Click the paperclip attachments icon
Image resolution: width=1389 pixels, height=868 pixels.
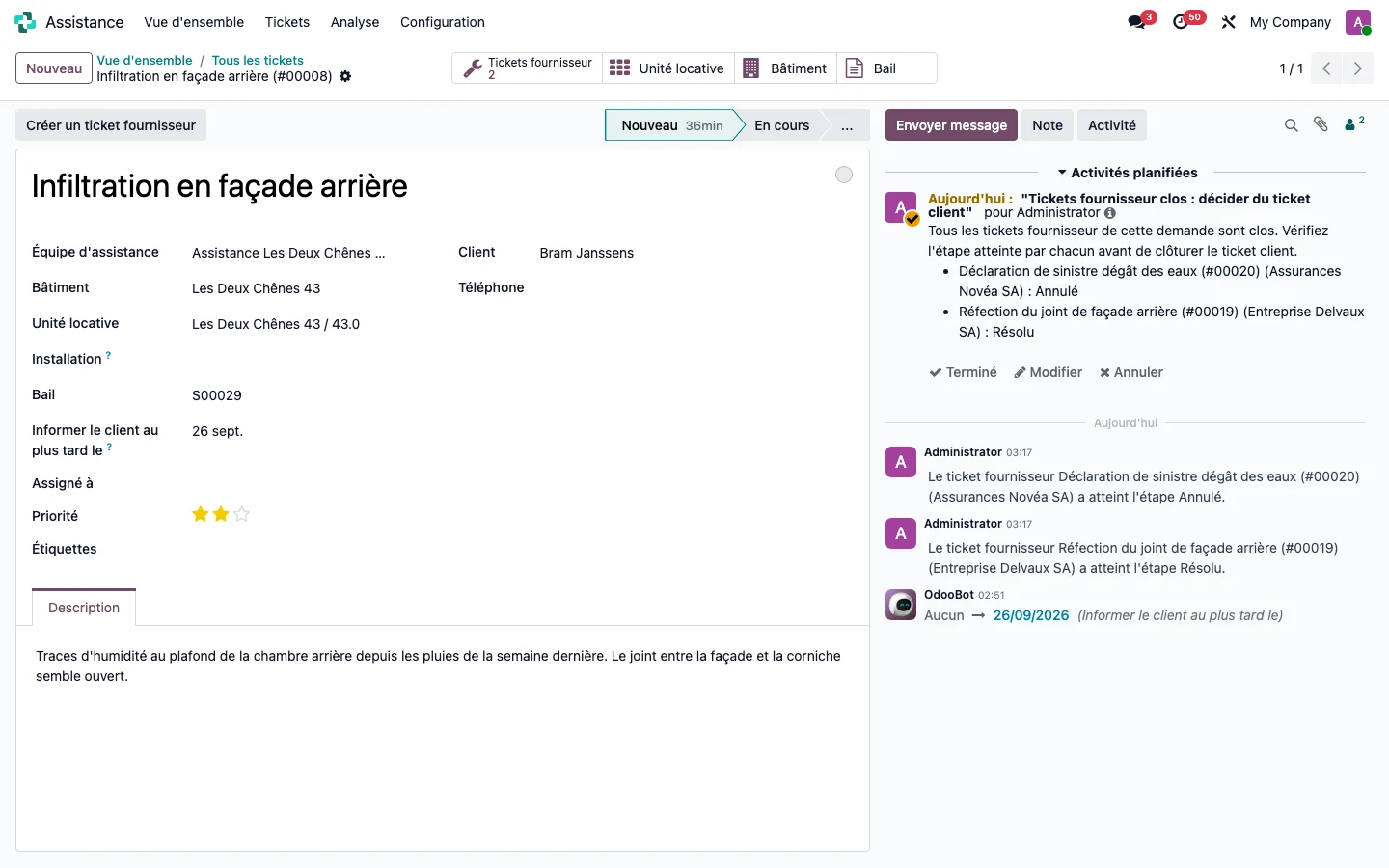pos(1321,124)
